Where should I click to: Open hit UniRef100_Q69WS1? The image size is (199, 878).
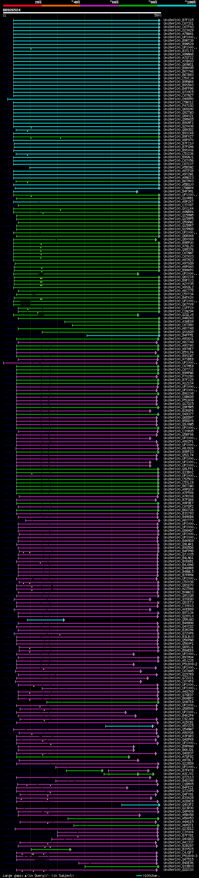pyautogui.click(x=178, y=65)
